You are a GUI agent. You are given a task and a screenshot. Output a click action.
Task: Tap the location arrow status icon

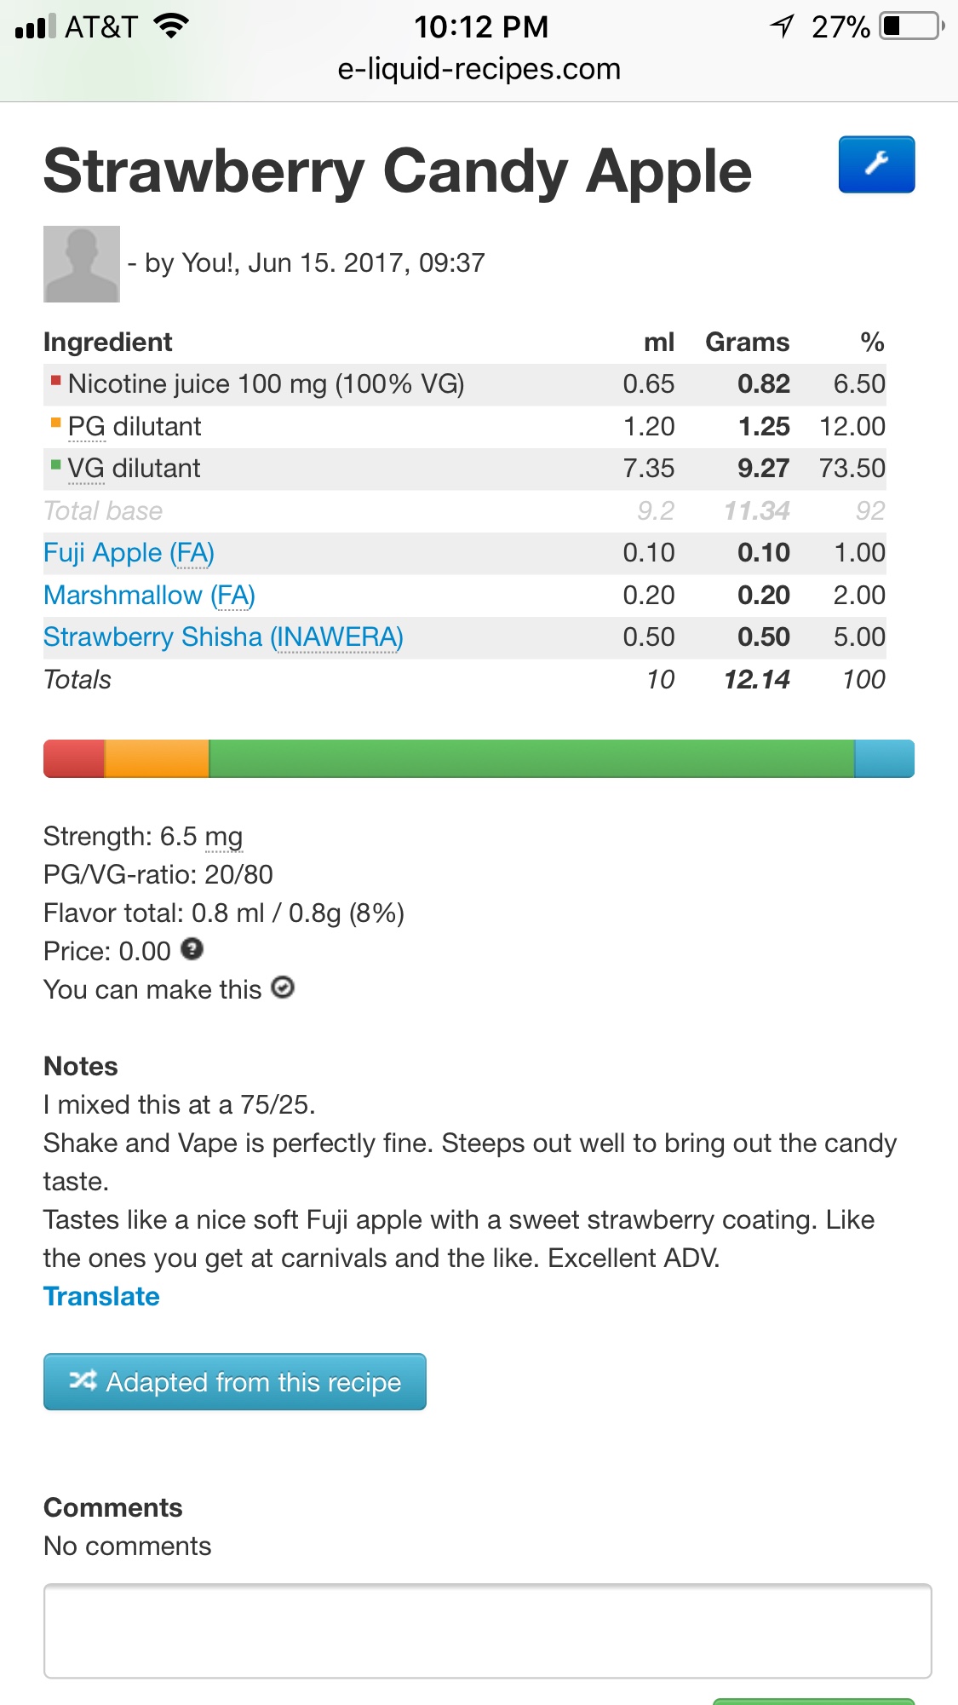[x=782, y=26]
